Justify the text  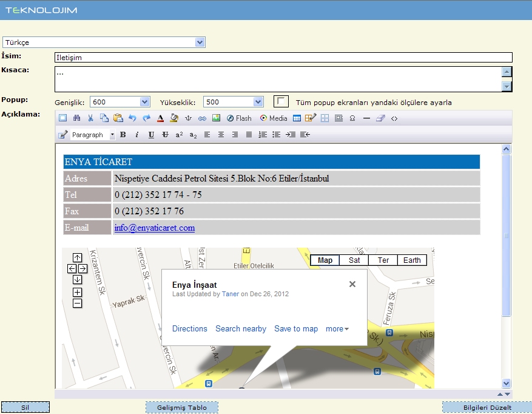(x=249, y=135)
